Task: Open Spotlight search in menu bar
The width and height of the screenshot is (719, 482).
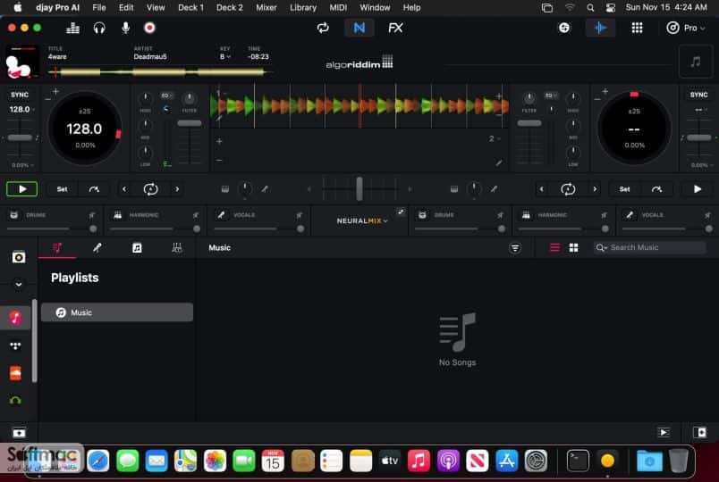Action: (590, 7)
